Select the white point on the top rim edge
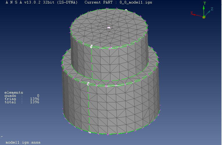222x145 pixels. (126, 10)
